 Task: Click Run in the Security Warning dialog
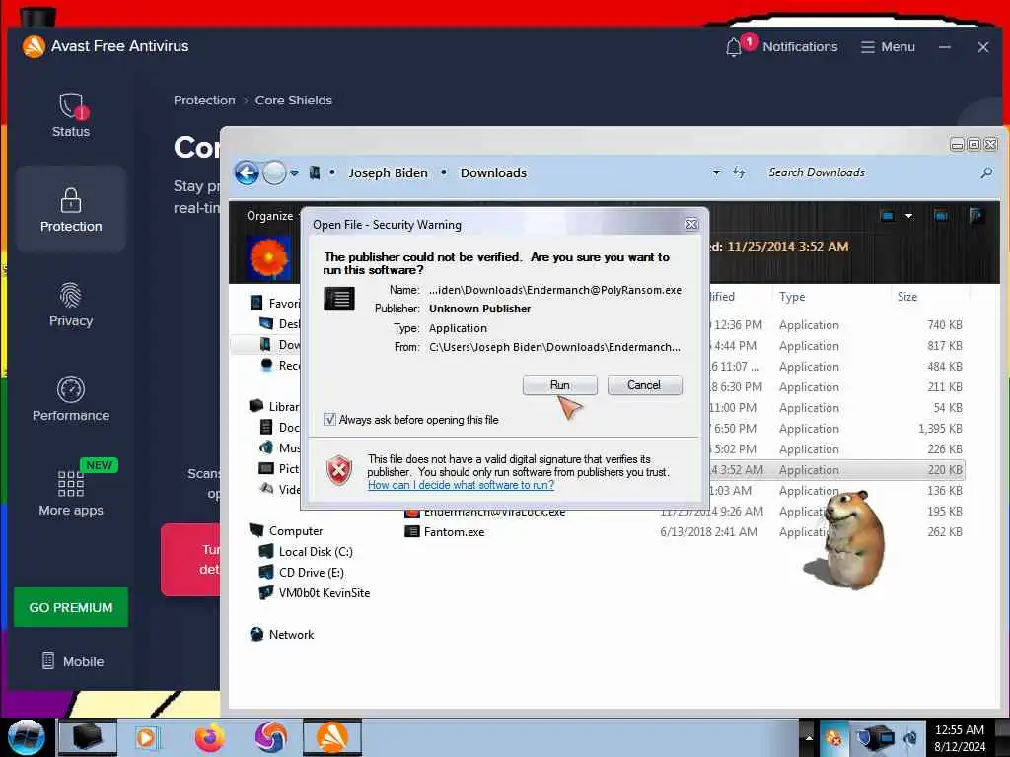click(560, 385)
